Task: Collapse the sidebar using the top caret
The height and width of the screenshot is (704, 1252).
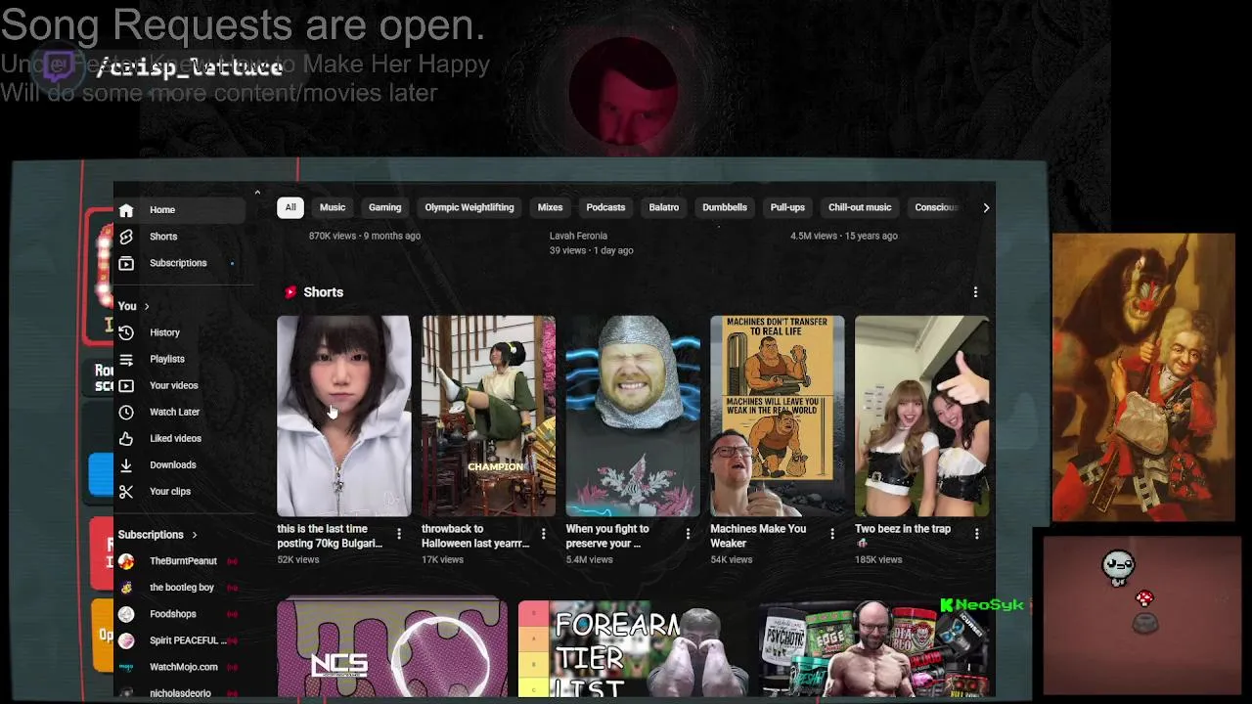Action: 257,193
